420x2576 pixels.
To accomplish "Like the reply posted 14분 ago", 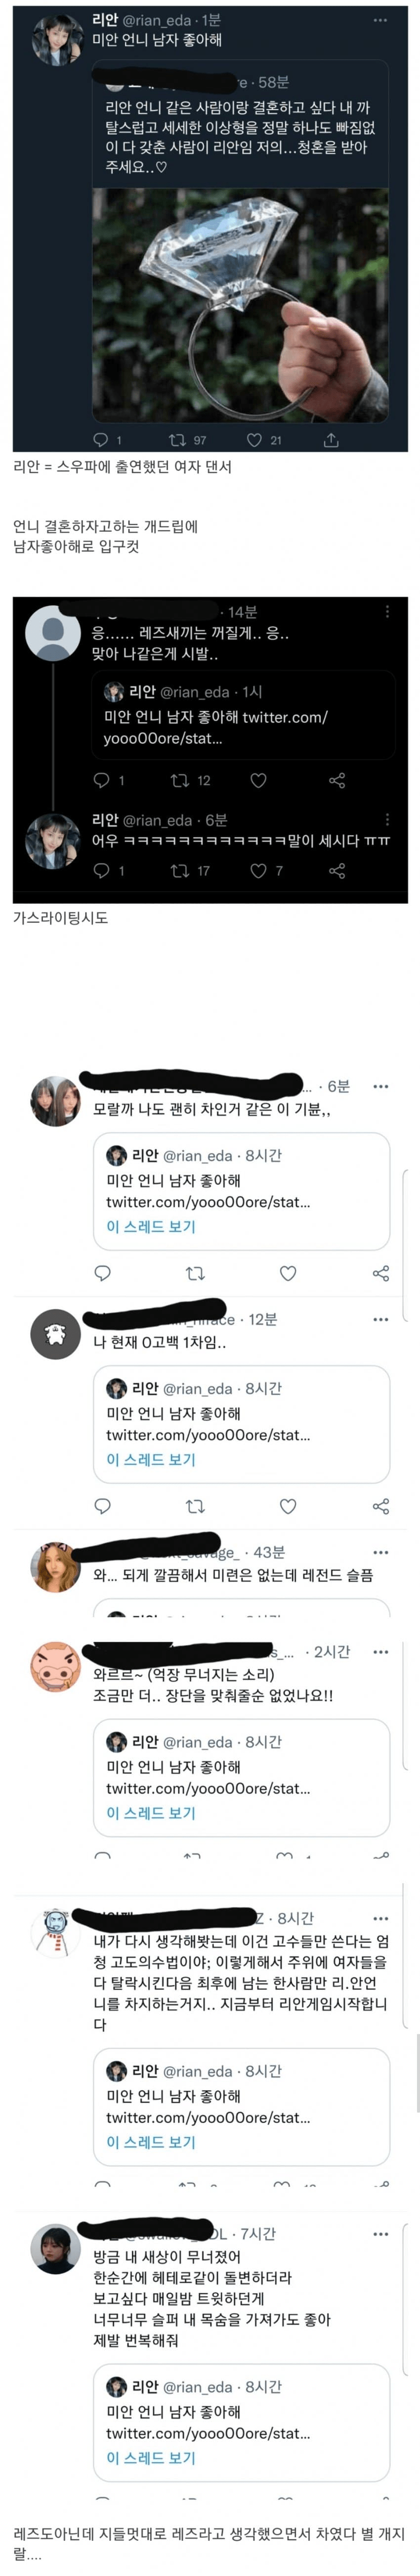I will [258, 780].
